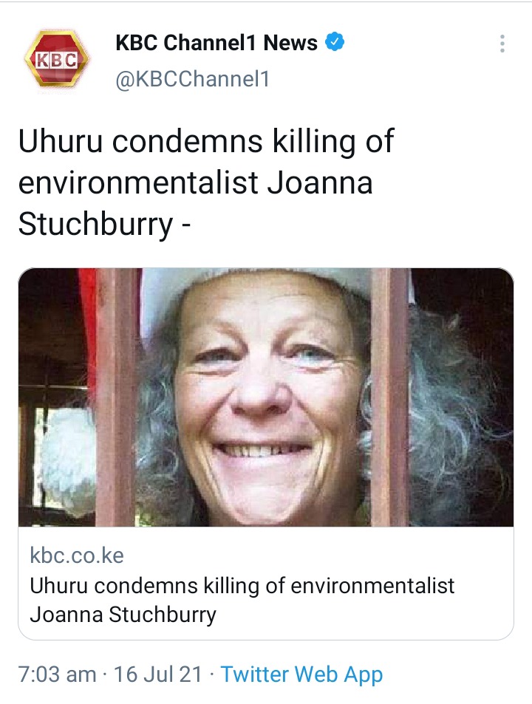Image resolution: width=532 pixels, height=704 pixels.
Task: Click the woman's grey curly hair on the right
Action: click(458, 414)
